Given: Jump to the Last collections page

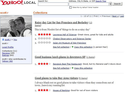Looking at the screenshot, I should 122,16.
